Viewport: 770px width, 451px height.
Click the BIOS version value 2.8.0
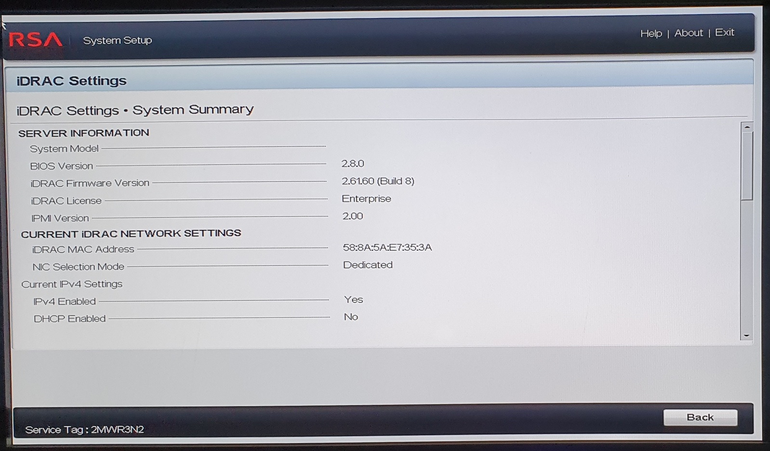(x=353, y=164)
